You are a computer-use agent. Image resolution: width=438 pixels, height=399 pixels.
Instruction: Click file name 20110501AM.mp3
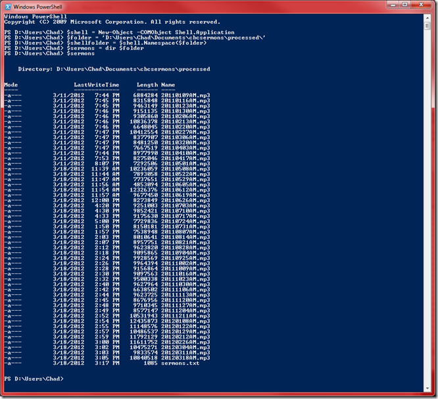(x=185, y=163)
